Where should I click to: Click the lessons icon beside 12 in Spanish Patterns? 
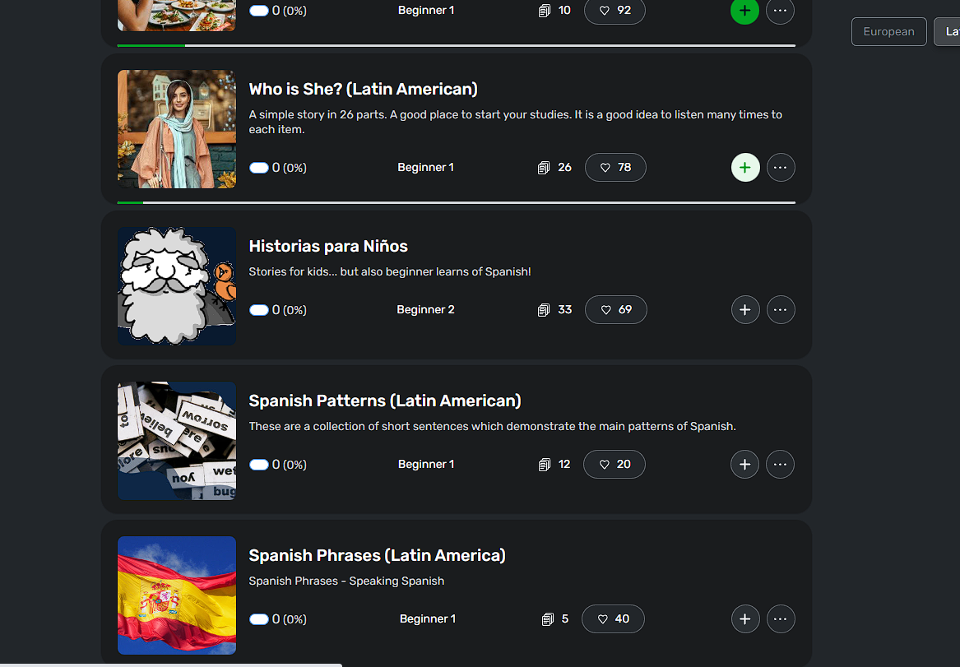coord(545,465)
